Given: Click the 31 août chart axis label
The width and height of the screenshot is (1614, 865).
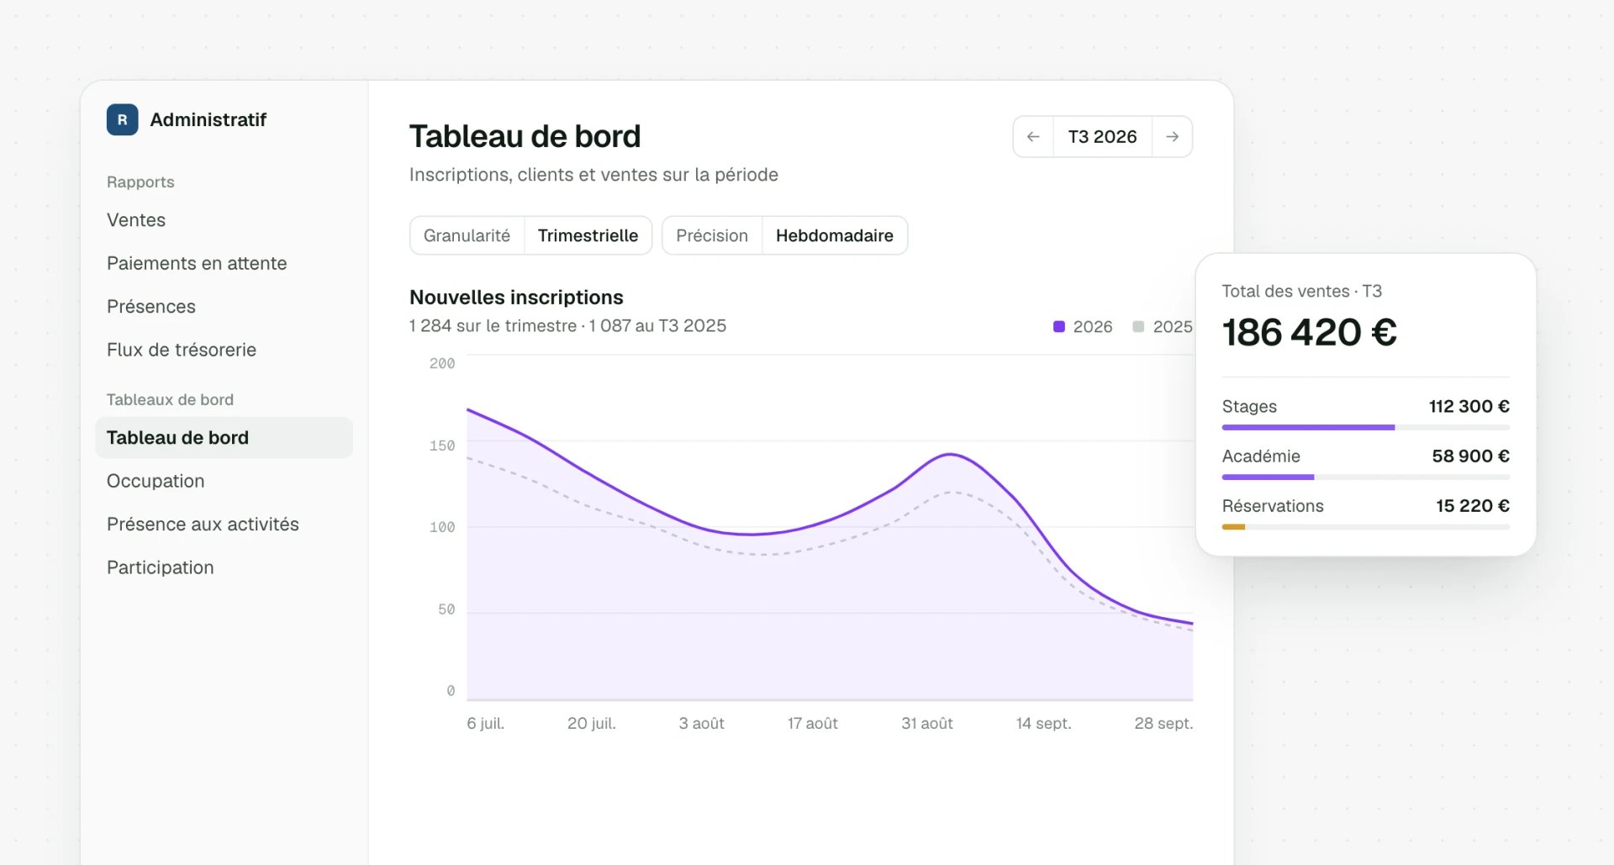Looking at the screenshot, I should pyautogui.click(x=926, y=723).
